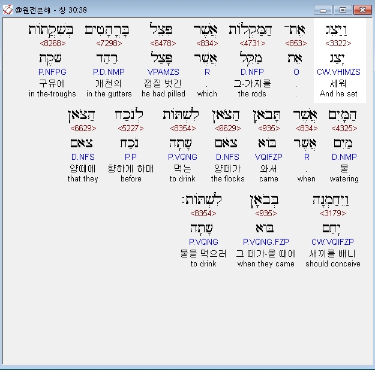The width and height of the screenshot is (375, 370).
Task: Close the 원전분해 window
Action: (362, 10)
